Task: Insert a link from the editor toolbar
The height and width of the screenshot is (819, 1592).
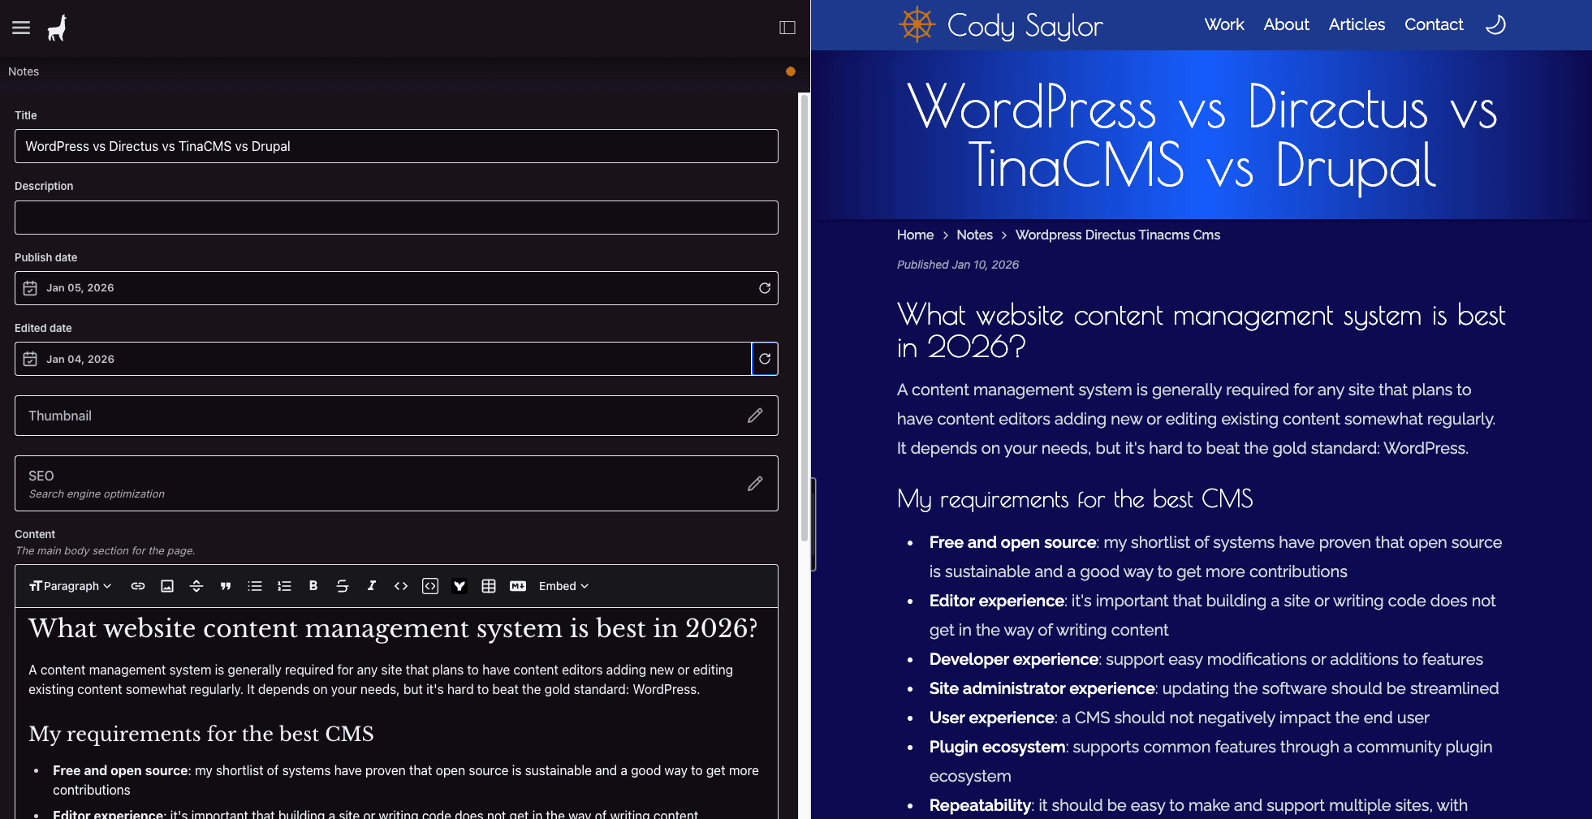Action: pyautogui.click(x=138, y=586)
